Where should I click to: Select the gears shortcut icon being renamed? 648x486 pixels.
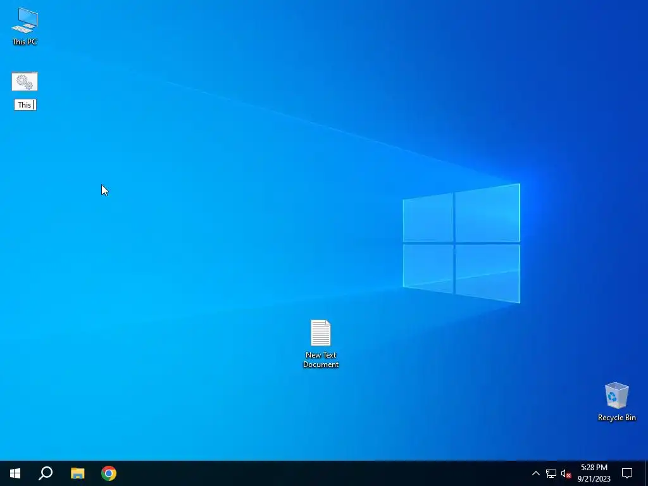click(25, 82)
